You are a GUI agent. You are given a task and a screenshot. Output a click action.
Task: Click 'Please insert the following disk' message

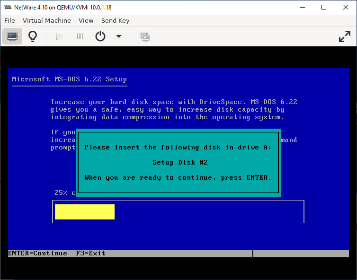coord(178,148)
